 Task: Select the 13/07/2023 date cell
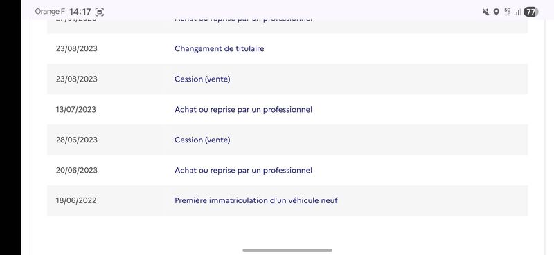75,110
